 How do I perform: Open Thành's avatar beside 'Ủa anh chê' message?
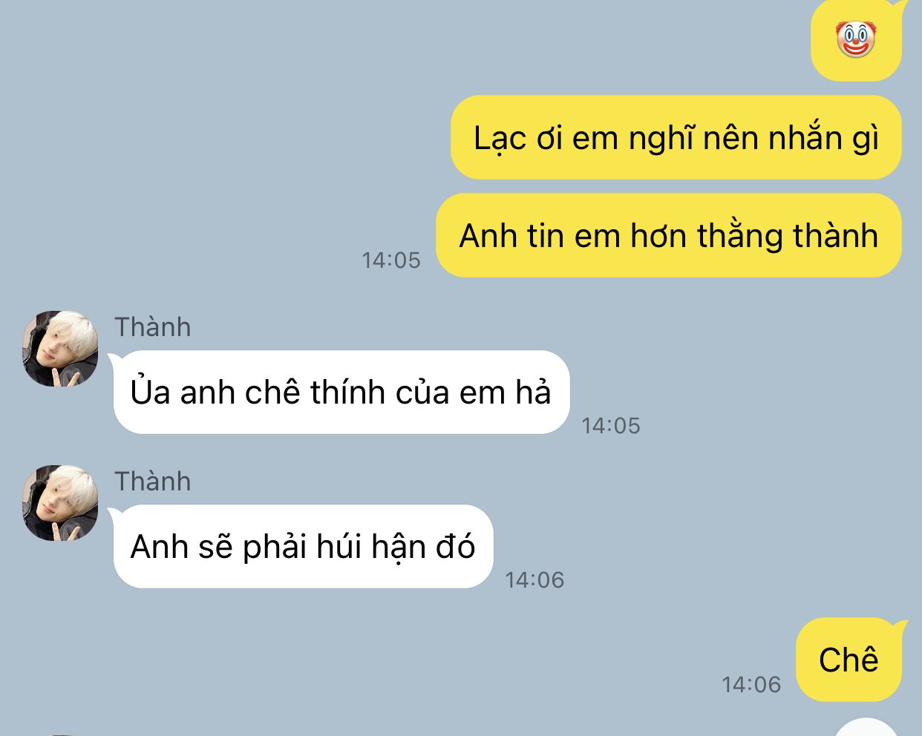(x=60, y=349)
